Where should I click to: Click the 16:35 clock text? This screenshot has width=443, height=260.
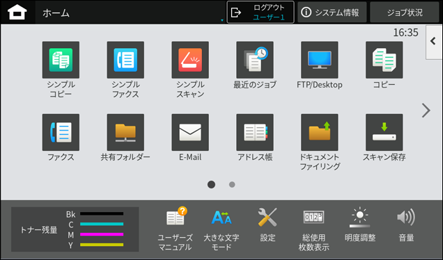point(405,33)
